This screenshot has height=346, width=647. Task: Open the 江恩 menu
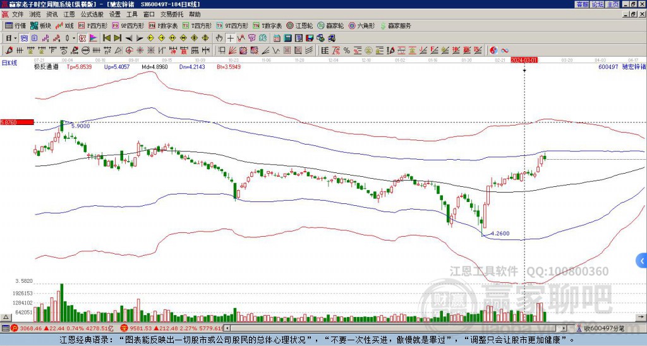[70, 15]
